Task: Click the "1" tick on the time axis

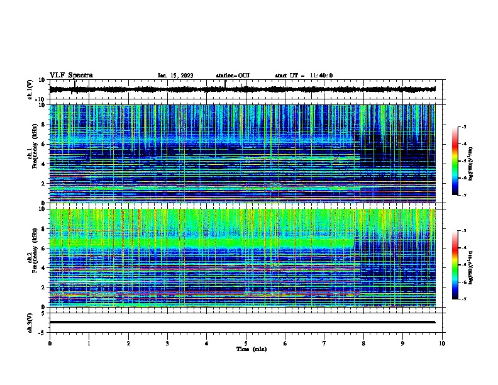Action: tap(89, 343)
